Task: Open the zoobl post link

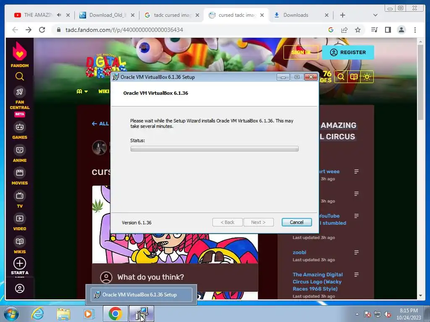Action: tap(299, 252)
